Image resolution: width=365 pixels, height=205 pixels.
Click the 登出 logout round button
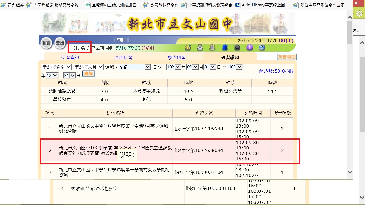pos(60,43)
